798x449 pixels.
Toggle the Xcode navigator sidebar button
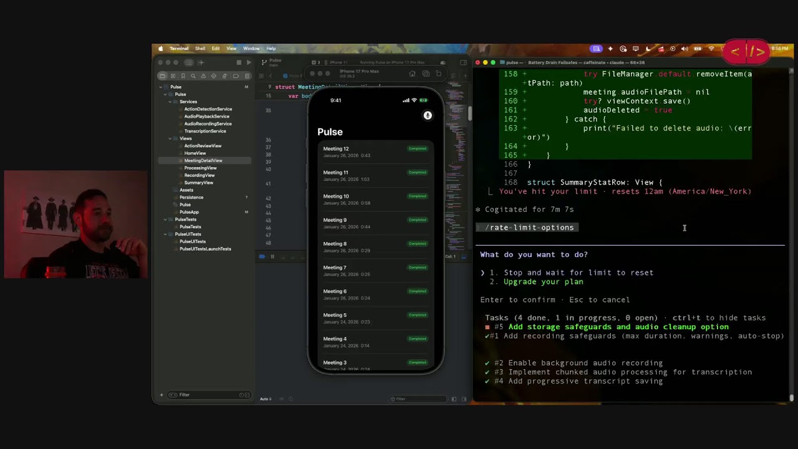click(x=188, y=62)
